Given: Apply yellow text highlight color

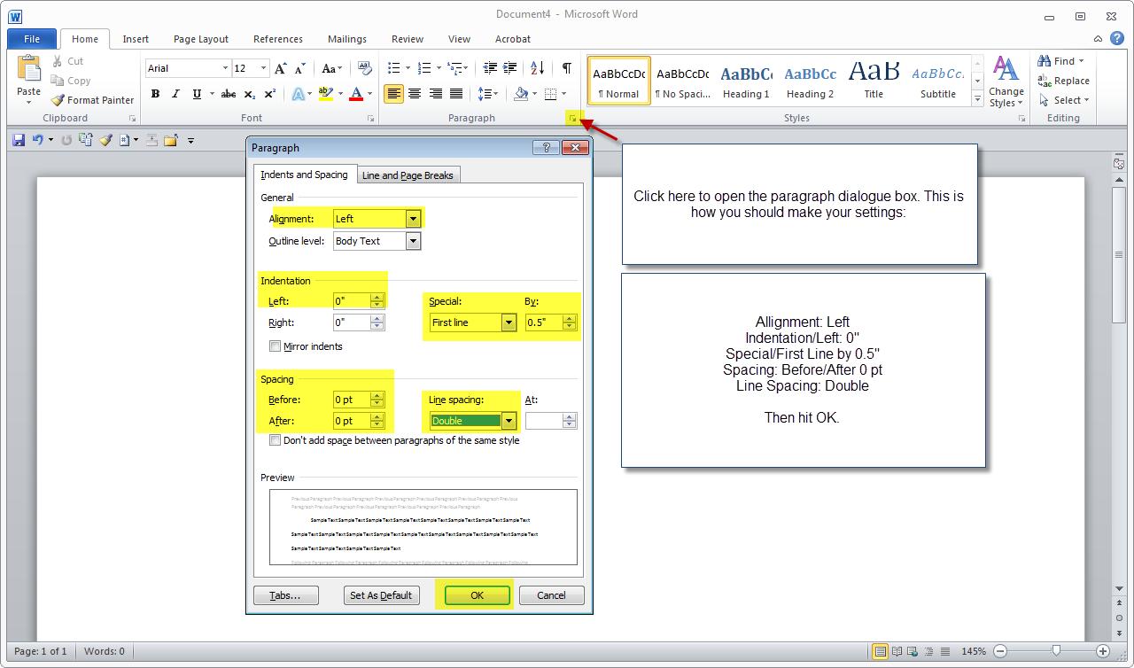Looking at the screenshot, I should point(325,94).
